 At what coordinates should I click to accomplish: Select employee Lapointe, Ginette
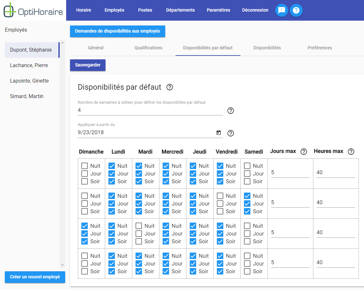32,81
